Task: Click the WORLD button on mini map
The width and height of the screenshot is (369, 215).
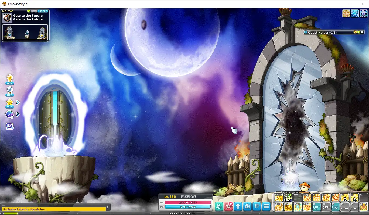Action: click(x=43, y=11)
